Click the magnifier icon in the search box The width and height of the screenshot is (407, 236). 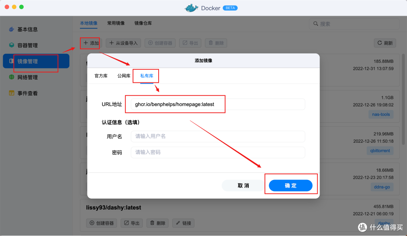[x=316, y=24]
